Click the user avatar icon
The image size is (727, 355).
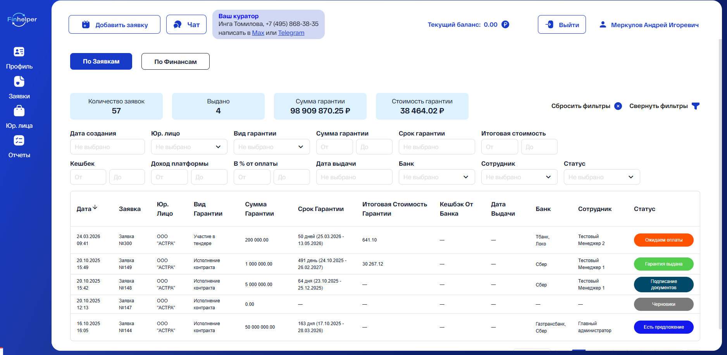click(603, 24)
